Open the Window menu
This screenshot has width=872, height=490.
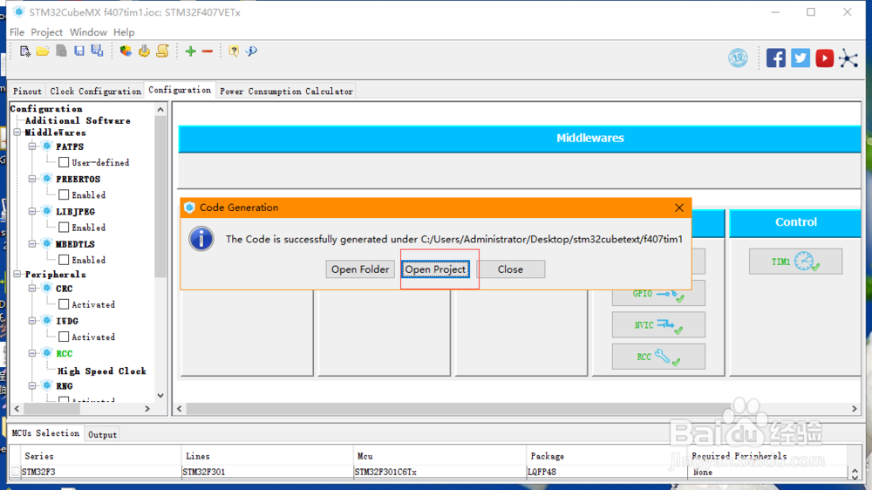pyautogui.click(x=88, y=32)
